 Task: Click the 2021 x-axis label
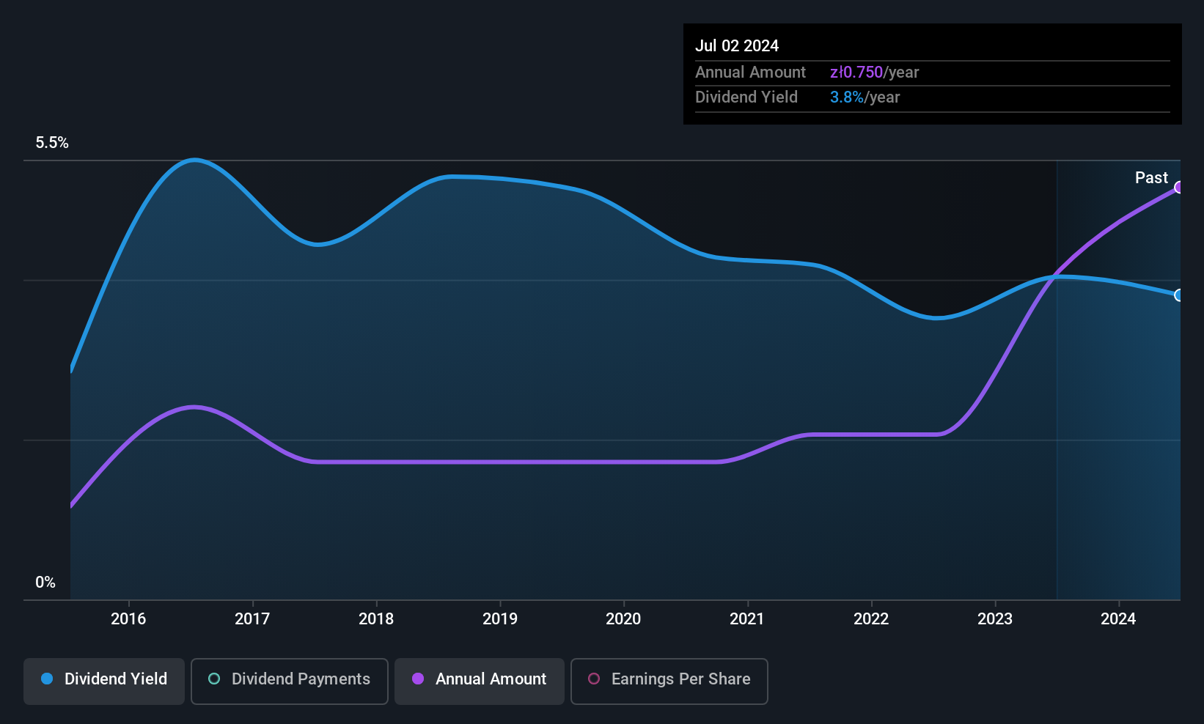(747, 618)
